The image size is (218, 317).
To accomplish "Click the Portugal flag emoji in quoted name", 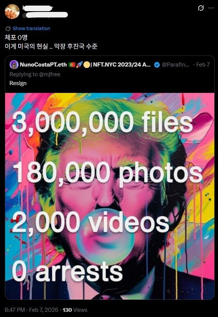I will (72, 65).
